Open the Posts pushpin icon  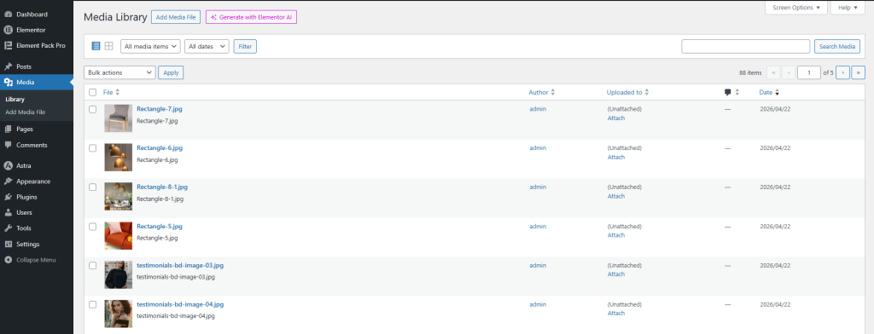point(9,66)
